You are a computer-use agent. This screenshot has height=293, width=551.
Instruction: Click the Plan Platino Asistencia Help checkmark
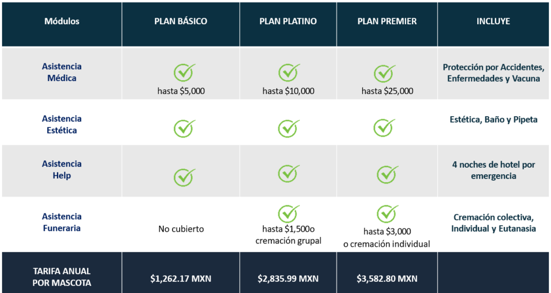coord(288,173)
